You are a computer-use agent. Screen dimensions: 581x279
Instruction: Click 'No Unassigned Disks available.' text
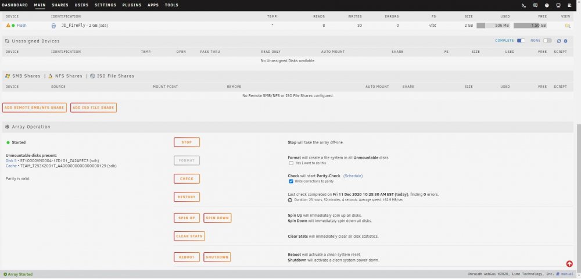288,61
